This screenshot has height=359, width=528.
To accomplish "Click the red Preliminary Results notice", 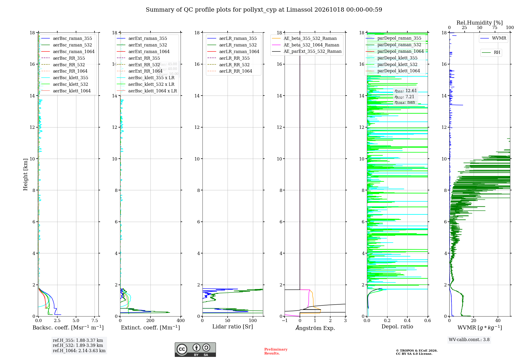I will (276, 351).
